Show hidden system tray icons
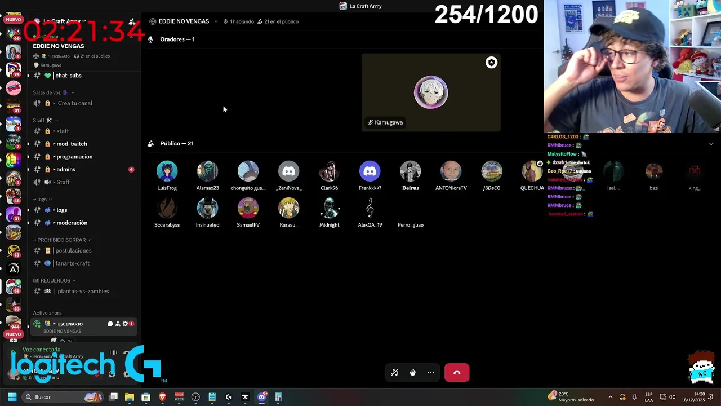Viewport: 721px width, 406px height. coord(610,397)
